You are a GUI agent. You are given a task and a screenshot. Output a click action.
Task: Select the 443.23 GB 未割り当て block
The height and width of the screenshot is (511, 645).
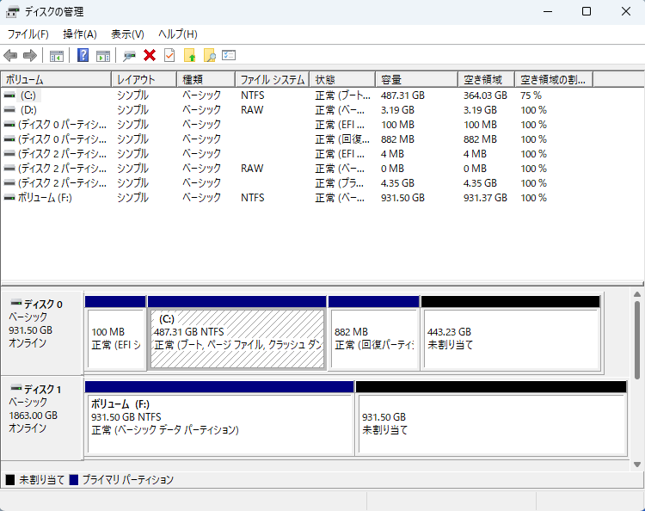click(511, 333)
